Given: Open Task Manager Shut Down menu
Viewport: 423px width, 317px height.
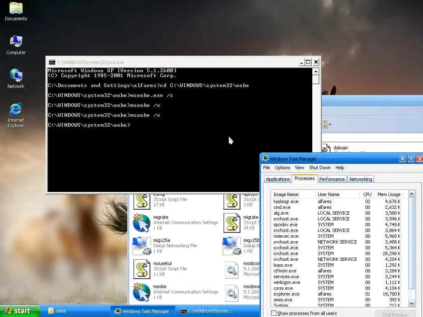Looking at the screenshot, I should click(x=320, y=168).
